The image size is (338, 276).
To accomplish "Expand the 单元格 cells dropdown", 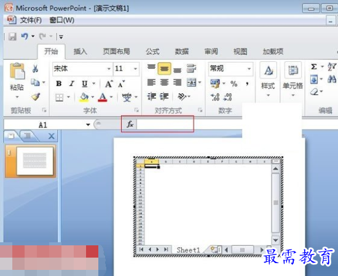I will [293, 95].
